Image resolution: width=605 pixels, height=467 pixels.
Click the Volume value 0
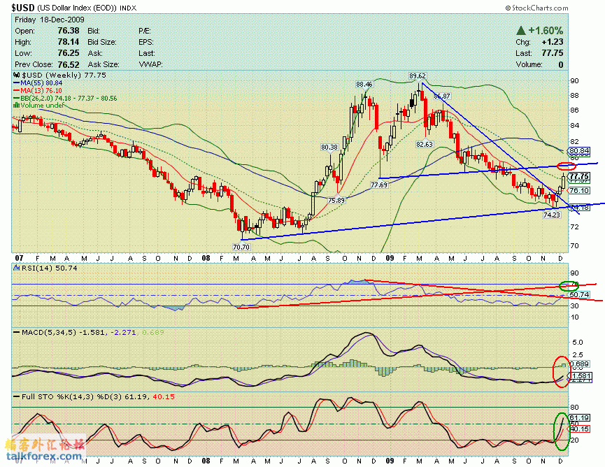561,65
